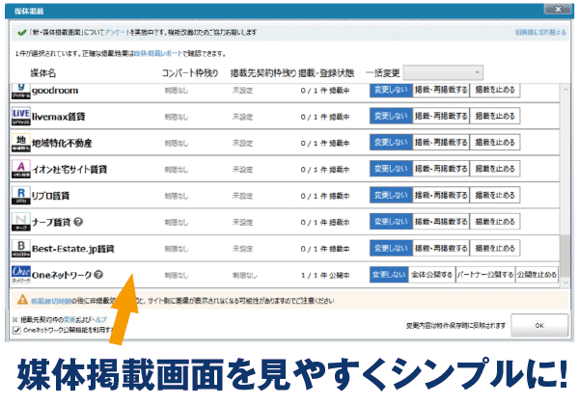This screenshot has height=405, width=579.
Task: Click 旧画面に切り替える link
Action: [540, 33]
